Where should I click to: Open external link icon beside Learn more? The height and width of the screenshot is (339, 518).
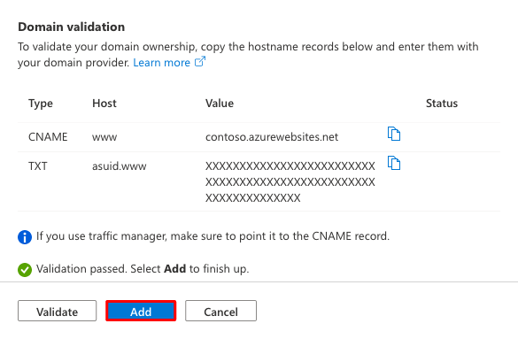(200, 61)
